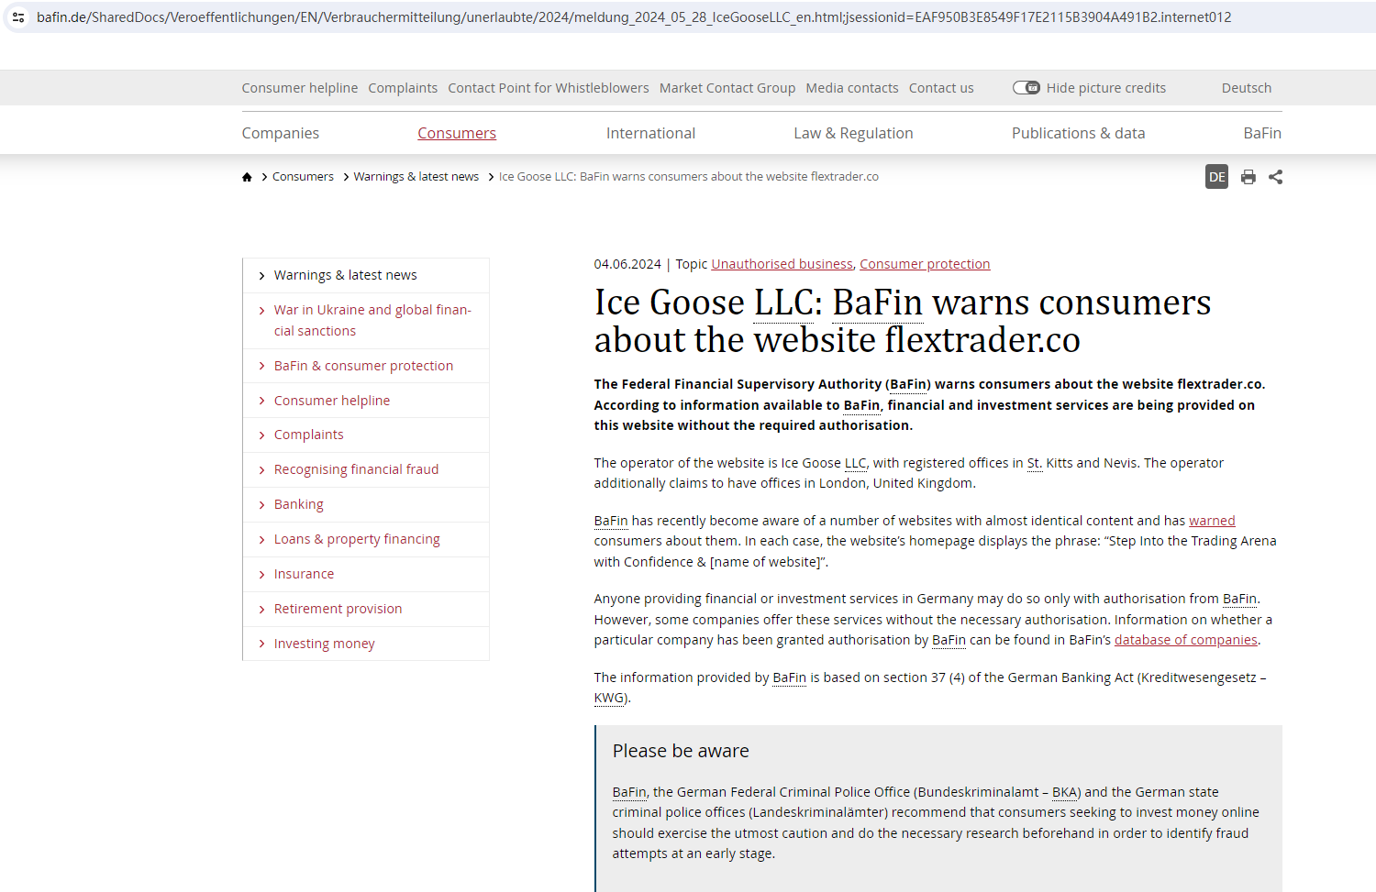This screenshot has height=892, width=1376.
Task: Open Banking in the sidebar
Action: tap(299, 504)
